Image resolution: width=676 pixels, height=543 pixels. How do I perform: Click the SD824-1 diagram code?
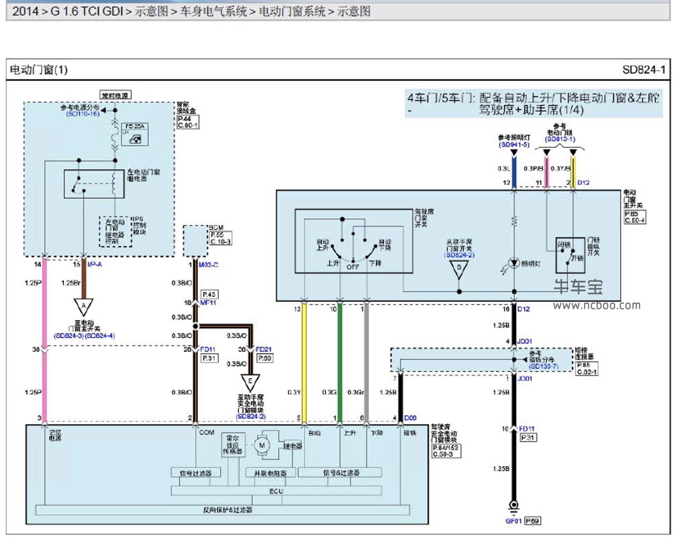click(644, 70)
